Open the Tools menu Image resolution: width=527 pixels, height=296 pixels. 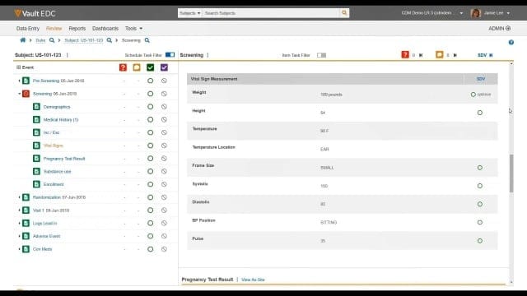click(133, 29)
